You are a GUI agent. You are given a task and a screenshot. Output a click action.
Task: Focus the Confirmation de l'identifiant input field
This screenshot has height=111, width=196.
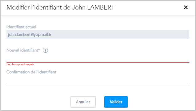coord(98,79)
